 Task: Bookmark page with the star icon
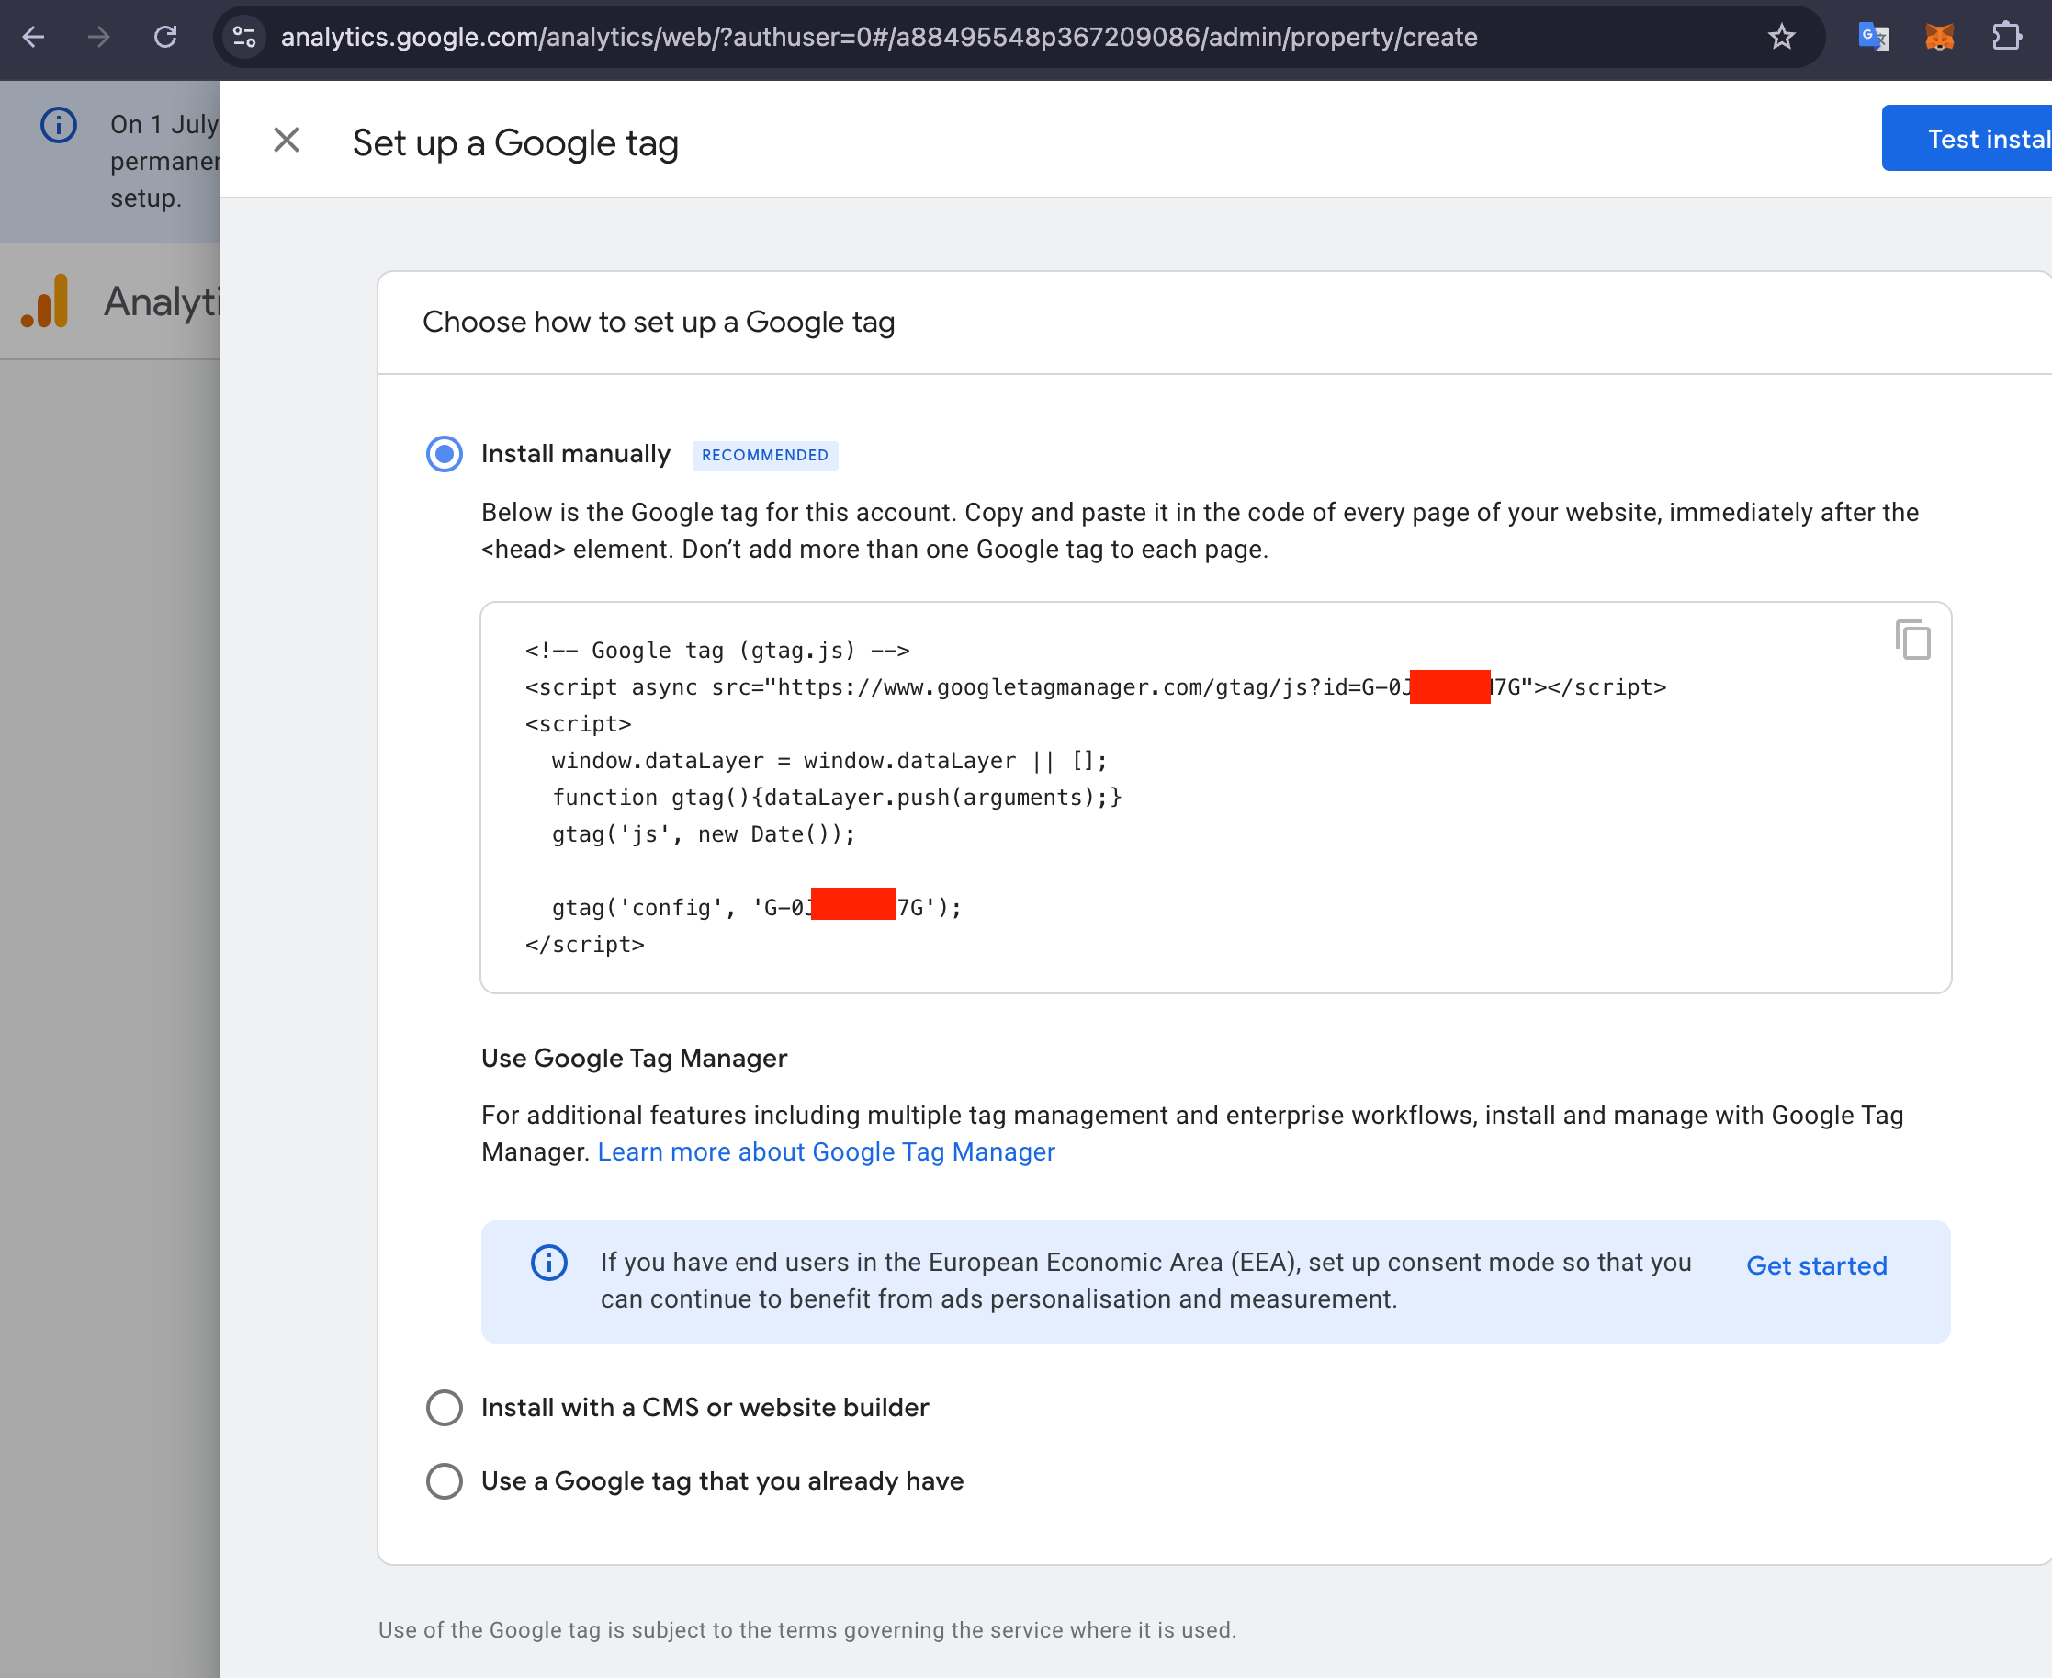[x=1780, y=38]
